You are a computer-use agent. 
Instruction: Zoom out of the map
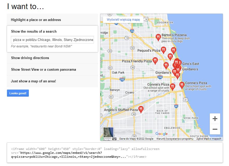[215, 129]
